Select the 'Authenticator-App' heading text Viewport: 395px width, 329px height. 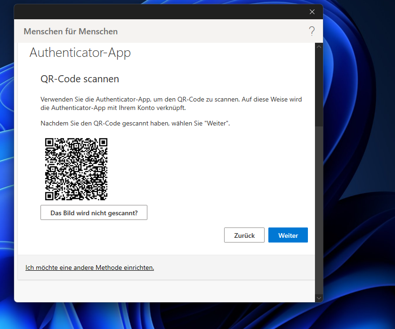(80, 53)
